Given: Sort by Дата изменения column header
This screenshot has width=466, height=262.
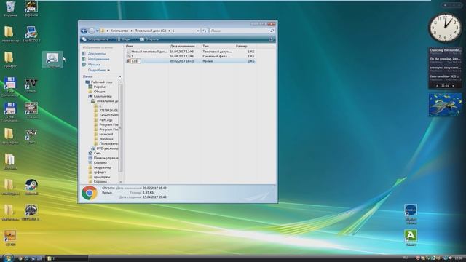Looking at the screenshot, I should click(186, 46).
